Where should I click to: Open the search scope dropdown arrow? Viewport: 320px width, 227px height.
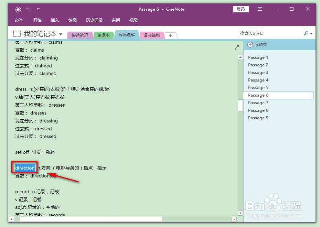(312, 33)
